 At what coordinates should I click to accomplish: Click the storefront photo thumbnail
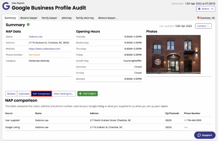[173, 54]
